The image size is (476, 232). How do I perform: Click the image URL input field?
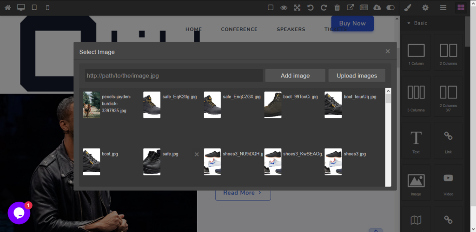[x=174, y=76]
